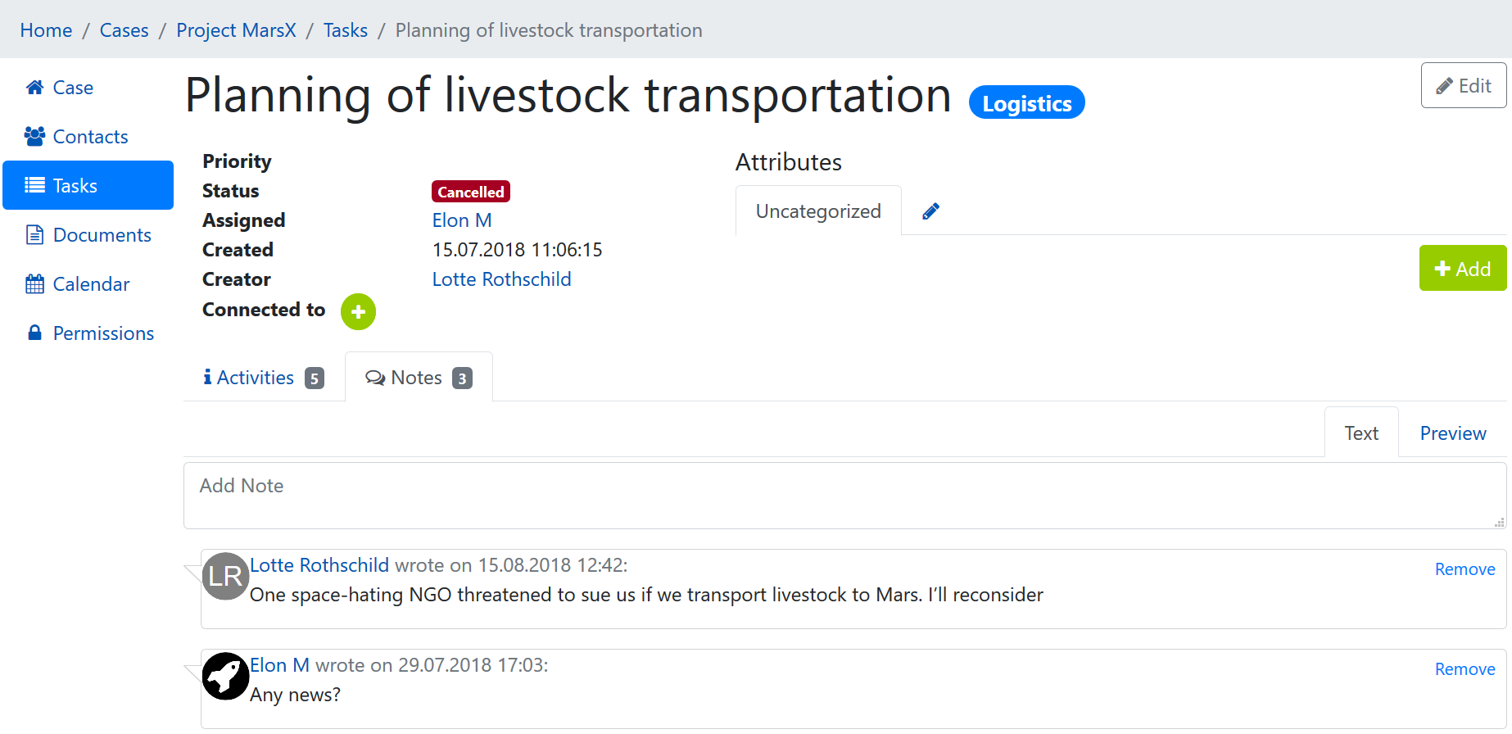The height and width of the screenshot is (734, 1512).
Task: Switch to the Preview tab
Action: 1452,433
